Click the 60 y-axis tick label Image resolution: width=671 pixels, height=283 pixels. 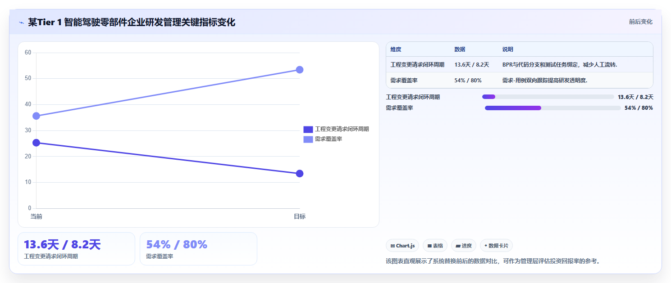coord(28,53)
